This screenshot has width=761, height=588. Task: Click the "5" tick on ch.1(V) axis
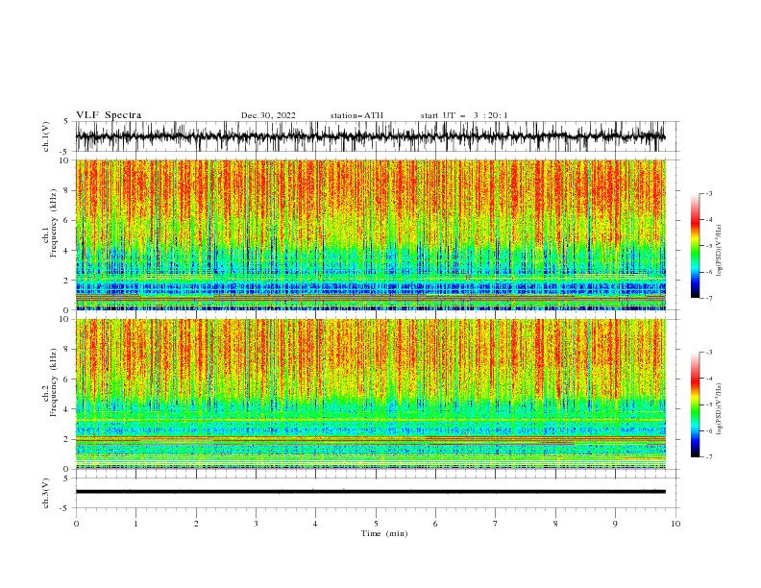point(67,122)
